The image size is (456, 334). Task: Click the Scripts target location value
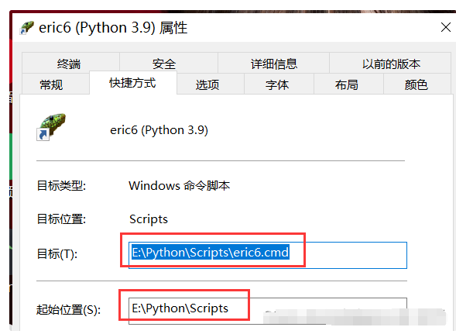(149, 219)
